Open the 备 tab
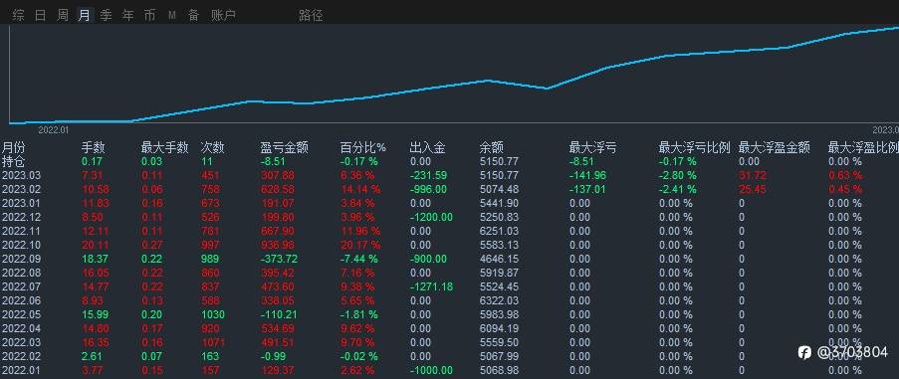Viewport: 899px width, 379px height. coord(194,16)
